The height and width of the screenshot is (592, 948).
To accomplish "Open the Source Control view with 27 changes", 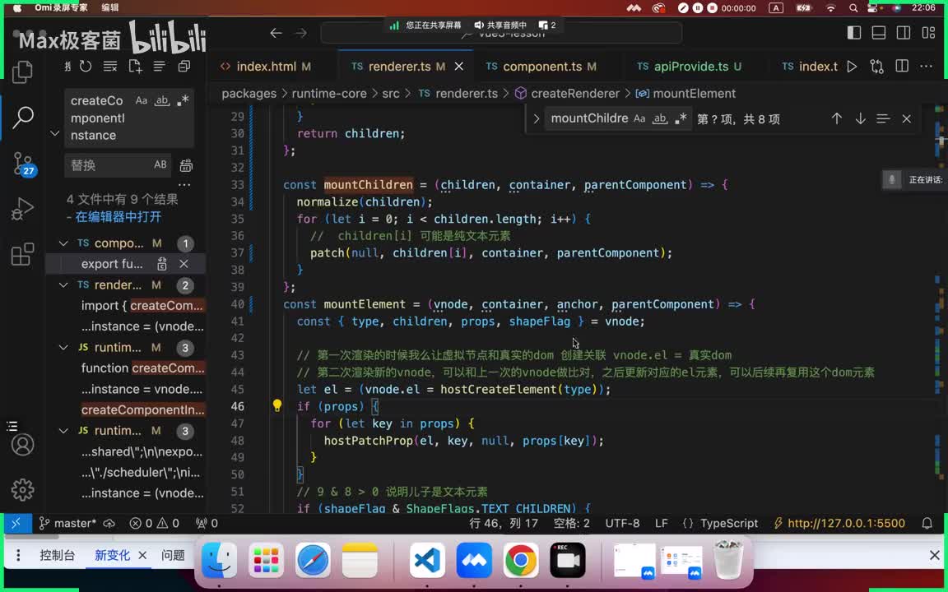I will (x=23, y=162).
